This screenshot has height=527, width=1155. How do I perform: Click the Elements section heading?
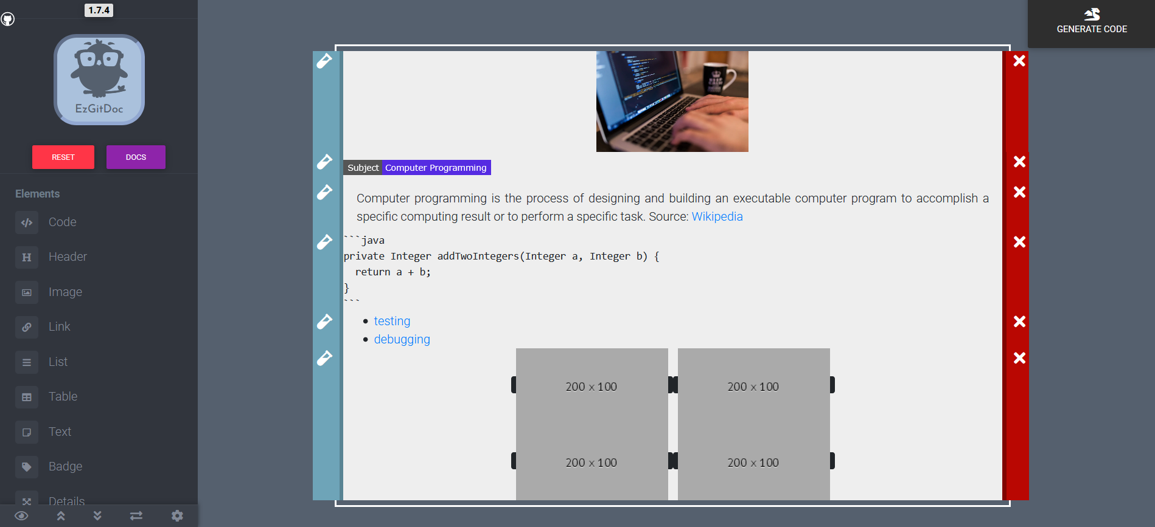tap(37, 194)
